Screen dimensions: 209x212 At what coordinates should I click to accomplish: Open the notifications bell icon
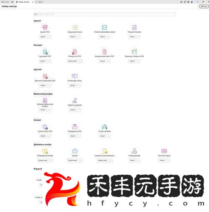pyautogui.click(x=185, y=2)
